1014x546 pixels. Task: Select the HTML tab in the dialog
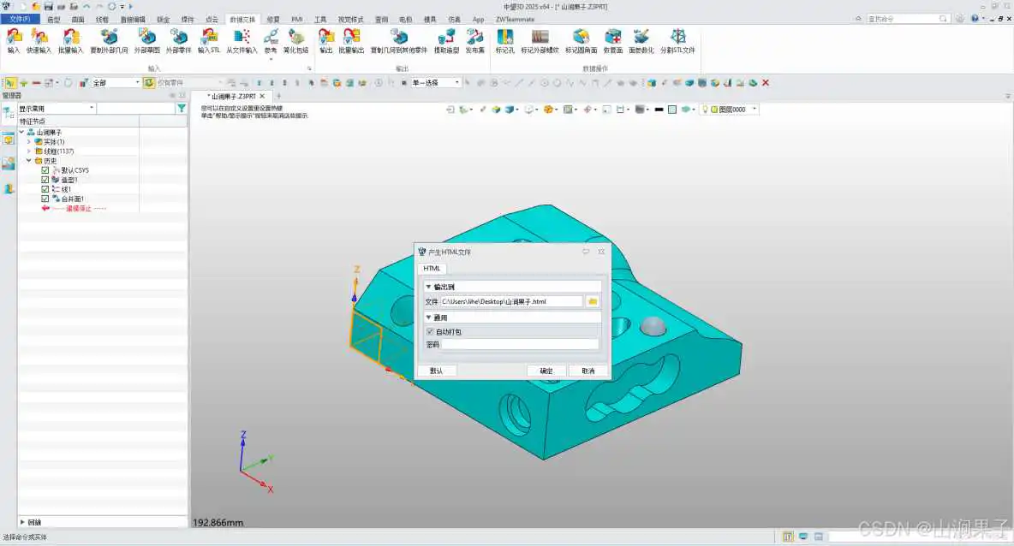click(432, 269)
